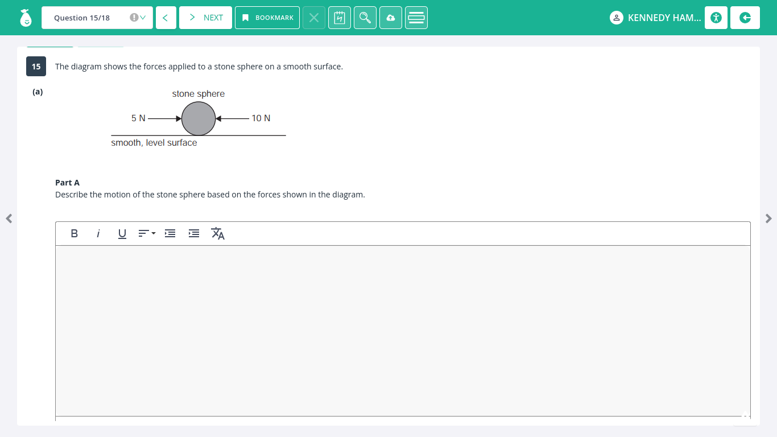Activate the magnifier tool
Screen dimensions: 777x437
point(365,18)
